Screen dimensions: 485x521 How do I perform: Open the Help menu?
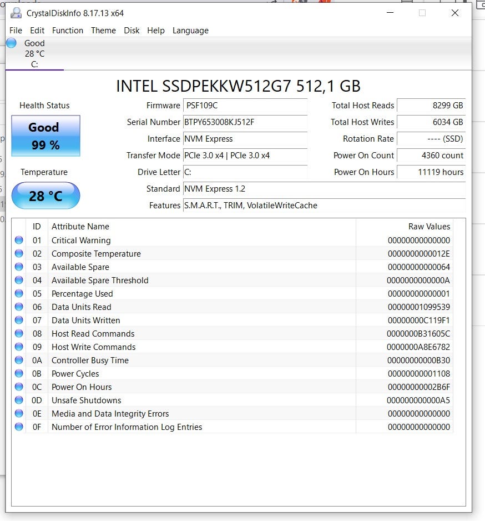(x=156, y=31)
